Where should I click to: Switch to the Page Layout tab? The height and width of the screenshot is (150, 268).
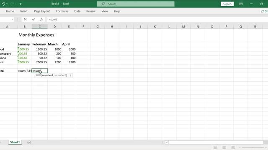pyautogui.click(x=42, y=11)
